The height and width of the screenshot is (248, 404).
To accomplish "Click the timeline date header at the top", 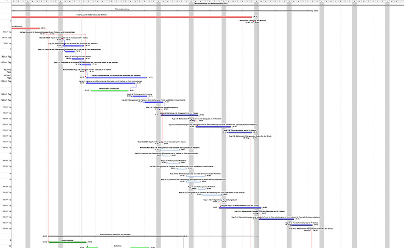I will tap(202, 3).
